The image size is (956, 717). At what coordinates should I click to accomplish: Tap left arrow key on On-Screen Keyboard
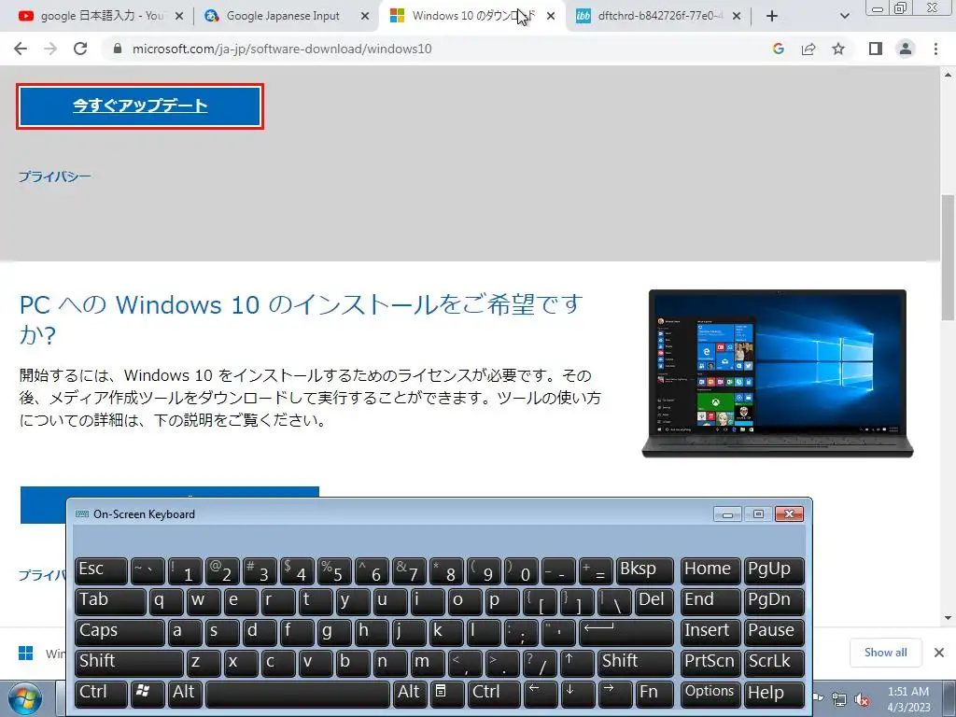[541, 694]
